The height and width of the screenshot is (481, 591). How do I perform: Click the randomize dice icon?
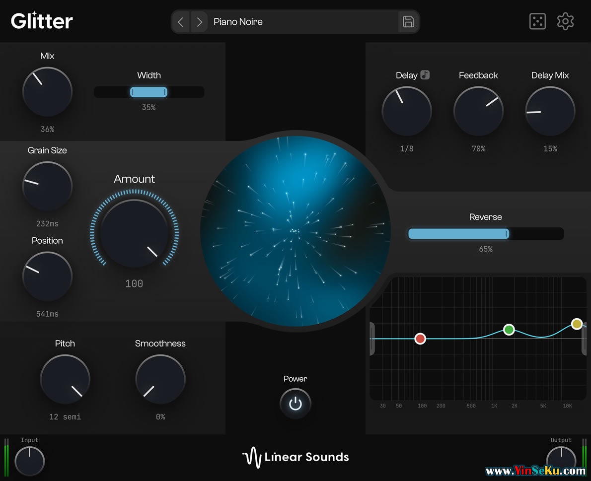[x=537, y=22]
